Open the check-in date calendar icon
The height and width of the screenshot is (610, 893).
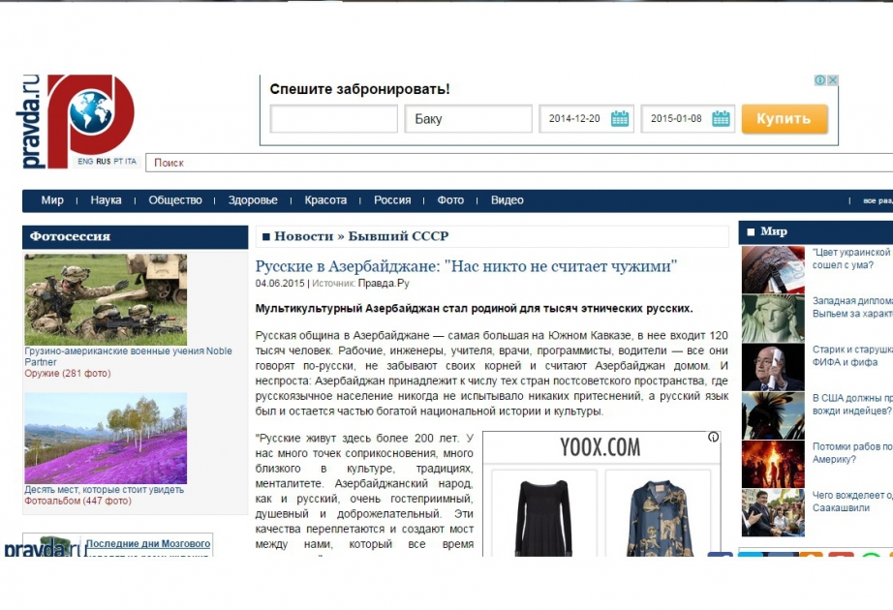[x=619, y=118]
